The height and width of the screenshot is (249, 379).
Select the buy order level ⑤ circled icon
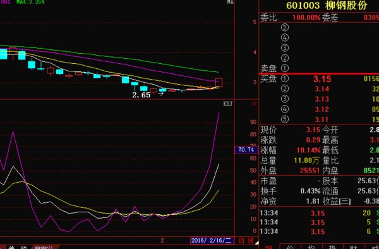coord(285,119)
